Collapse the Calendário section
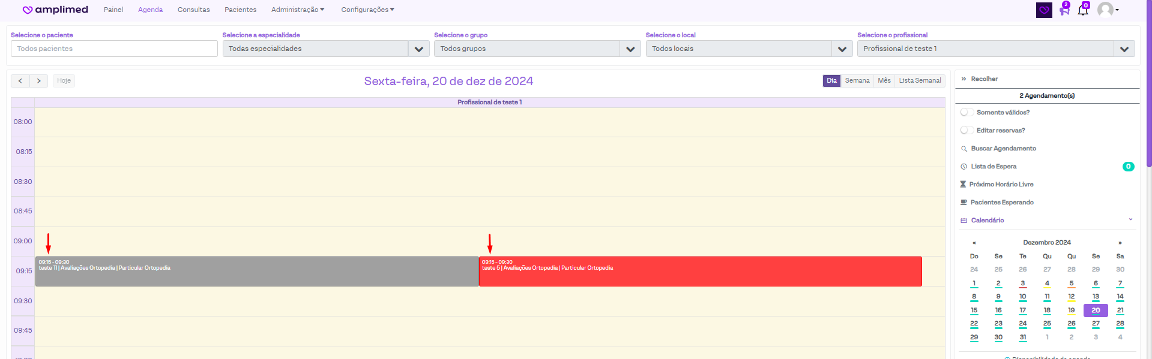This screenshot has width=1152, height=359. tap(1130, 220)
